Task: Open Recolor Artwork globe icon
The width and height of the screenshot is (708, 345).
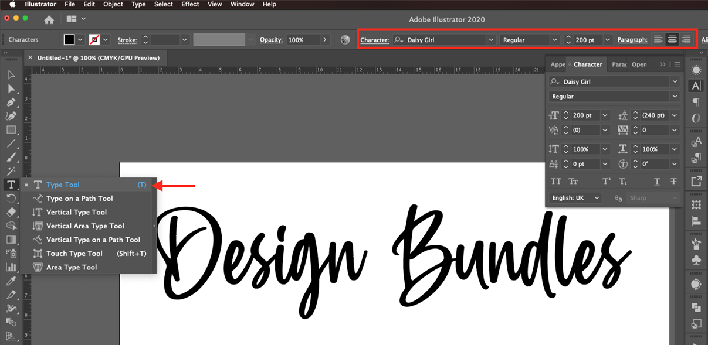Action: pyautogui.click(x=345, y=40)
